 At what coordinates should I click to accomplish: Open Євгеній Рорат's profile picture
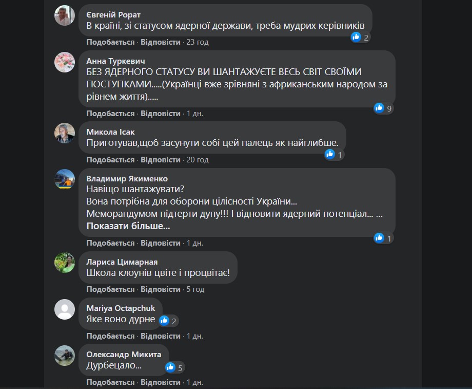[65, 15]
